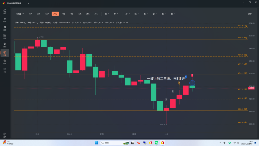
Task: Click the red wave marker labeled 5
Action: [192, 75]
